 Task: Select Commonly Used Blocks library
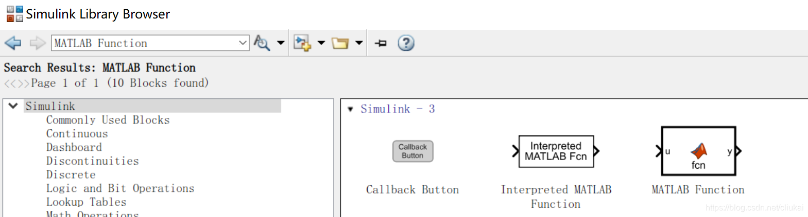click(x=108, y=120)
